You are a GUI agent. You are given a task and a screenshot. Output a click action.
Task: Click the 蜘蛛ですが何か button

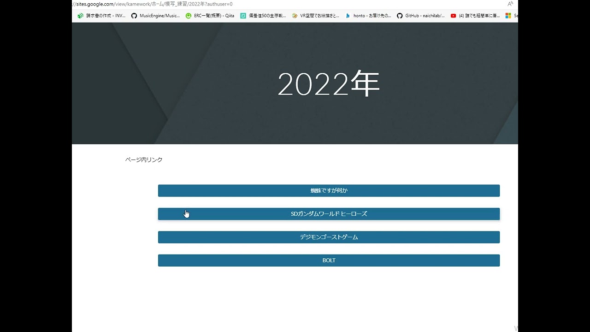(x=329, y=191)
